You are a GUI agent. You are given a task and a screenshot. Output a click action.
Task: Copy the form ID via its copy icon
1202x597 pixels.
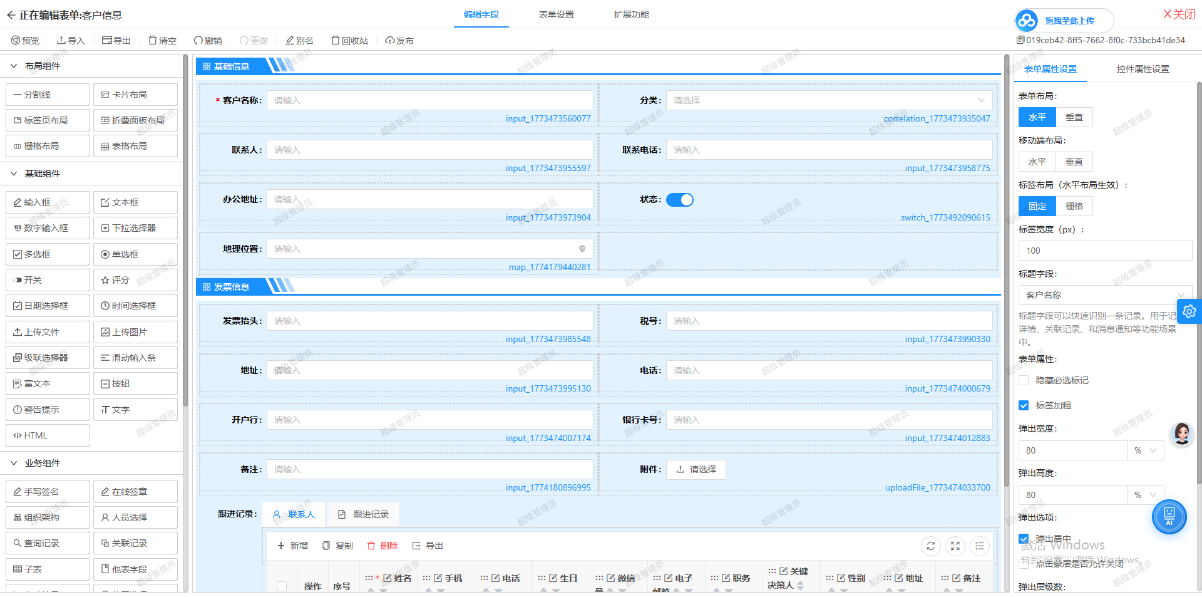pos(1020,40)
